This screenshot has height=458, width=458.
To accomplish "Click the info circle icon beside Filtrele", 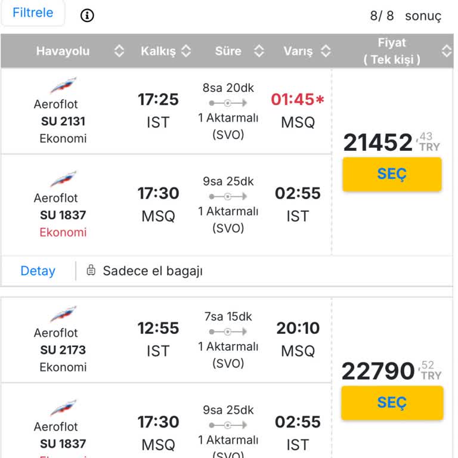I will pos(88,16).
